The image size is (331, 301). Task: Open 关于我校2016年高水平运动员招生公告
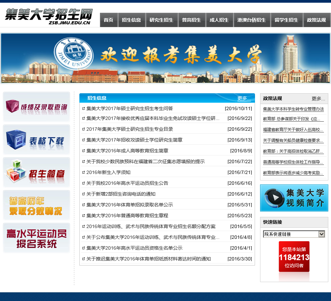(127, 183)
